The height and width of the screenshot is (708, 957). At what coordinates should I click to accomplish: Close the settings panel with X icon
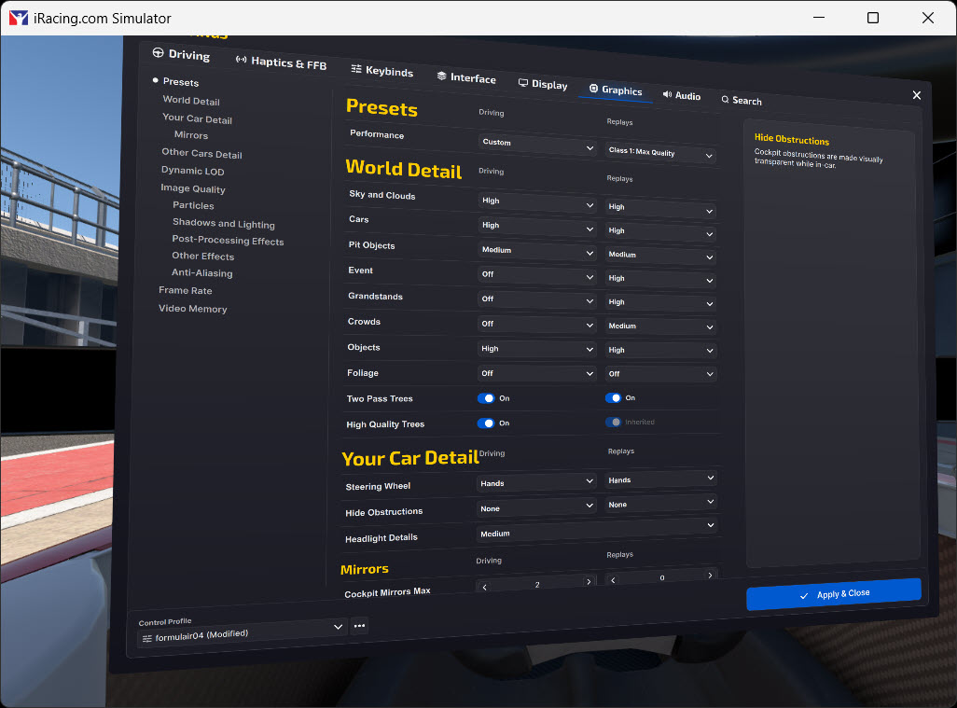pyautogui.click(x=916, y=95)
